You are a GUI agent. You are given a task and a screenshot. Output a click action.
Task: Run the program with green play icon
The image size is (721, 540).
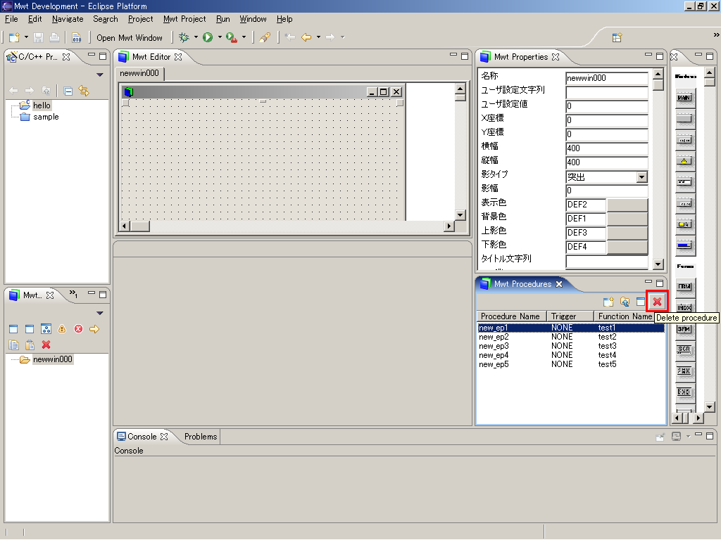(208, 37)
